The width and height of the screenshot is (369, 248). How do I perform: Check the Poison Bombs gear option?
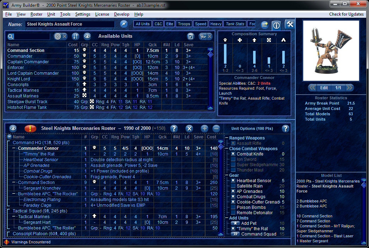tap(233, 207)
